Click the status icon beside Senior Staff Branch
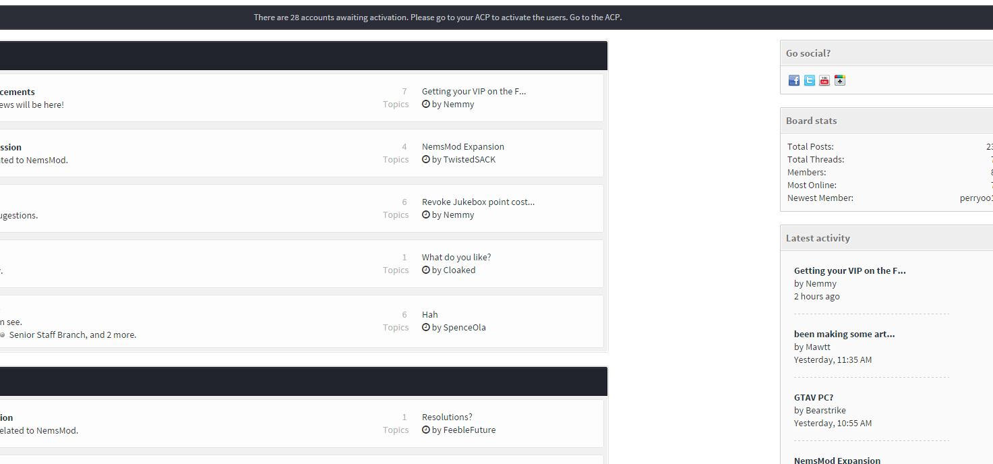 (3, 335)
